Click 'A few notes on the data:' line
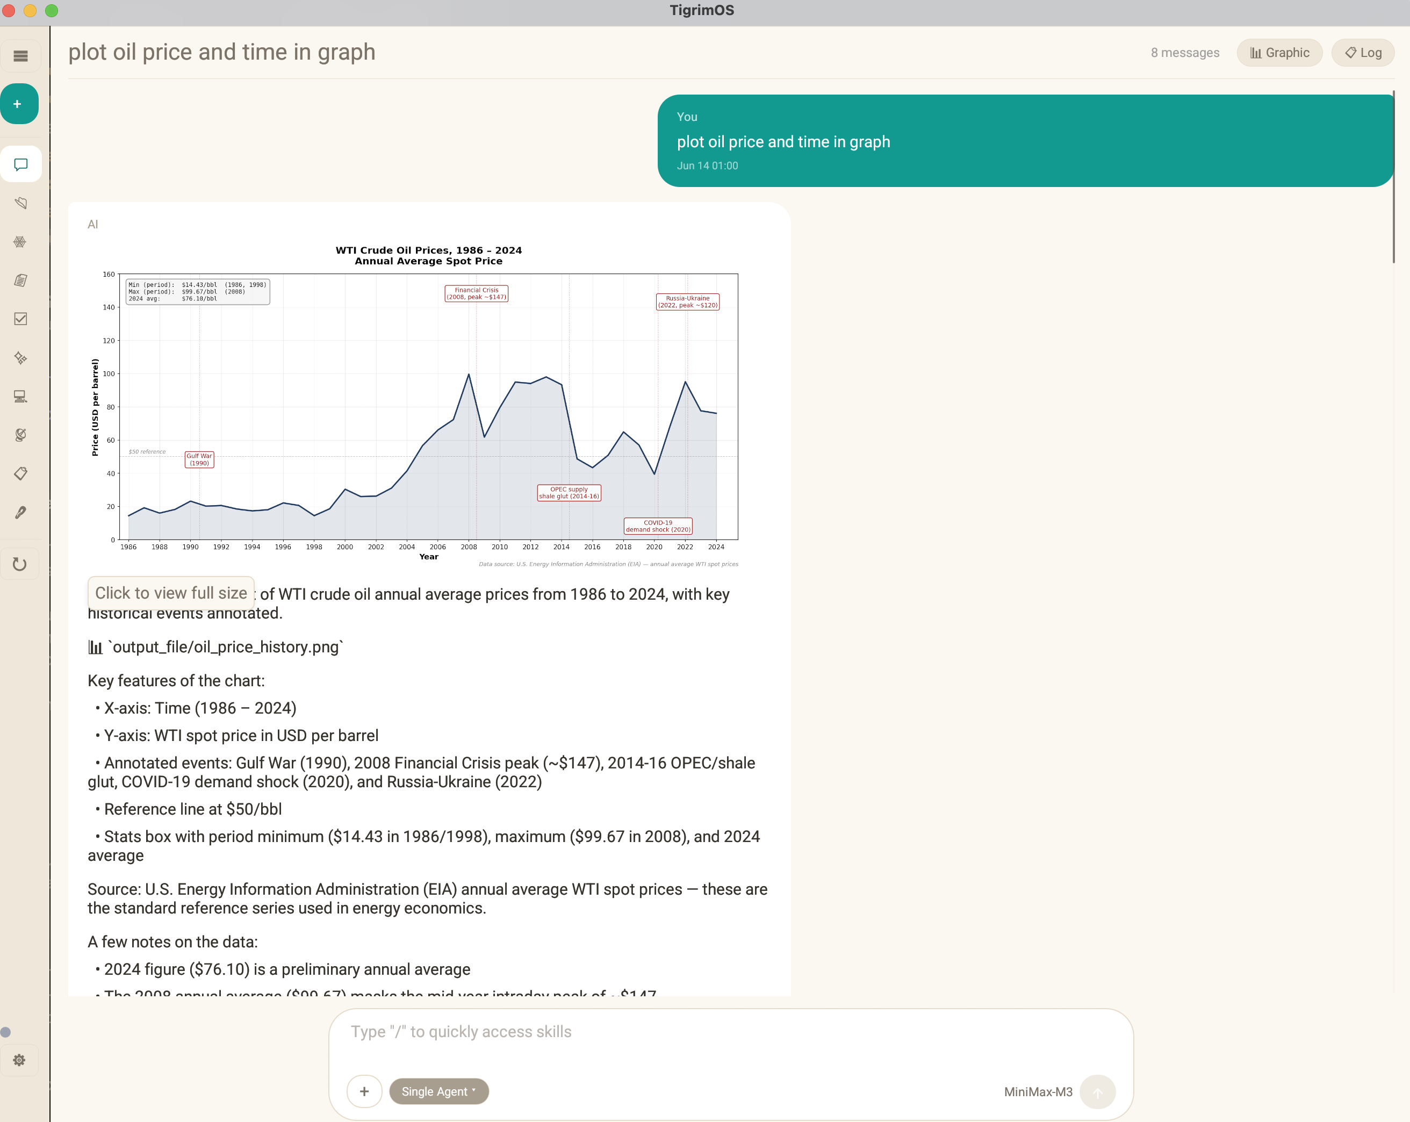 (x=172, y=942)
